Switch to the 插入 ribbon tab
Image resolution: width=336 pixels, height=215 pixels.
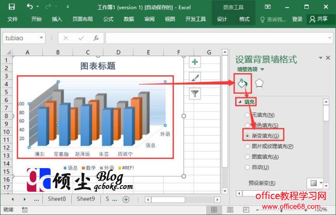[x=57, y=19]
